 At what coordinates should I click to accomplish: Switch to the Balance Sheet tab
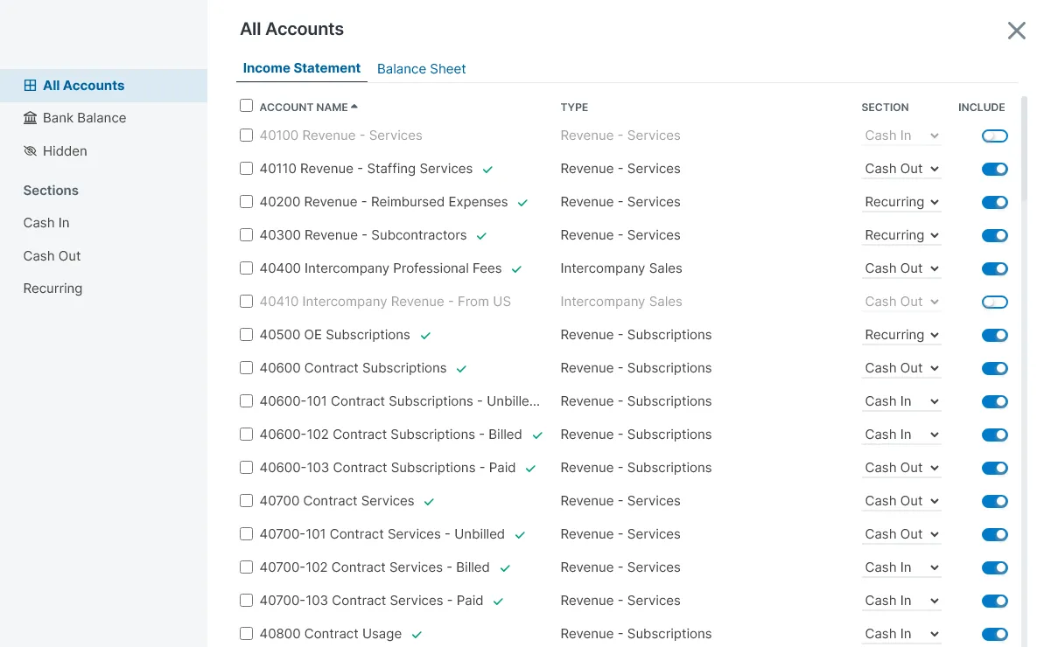[x=421, y=69]
